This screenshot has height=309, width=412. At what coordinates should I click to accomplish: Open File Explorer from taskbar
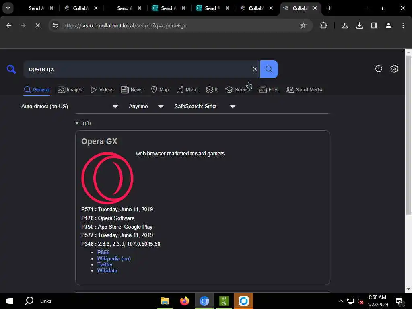(x=165, y=301)
